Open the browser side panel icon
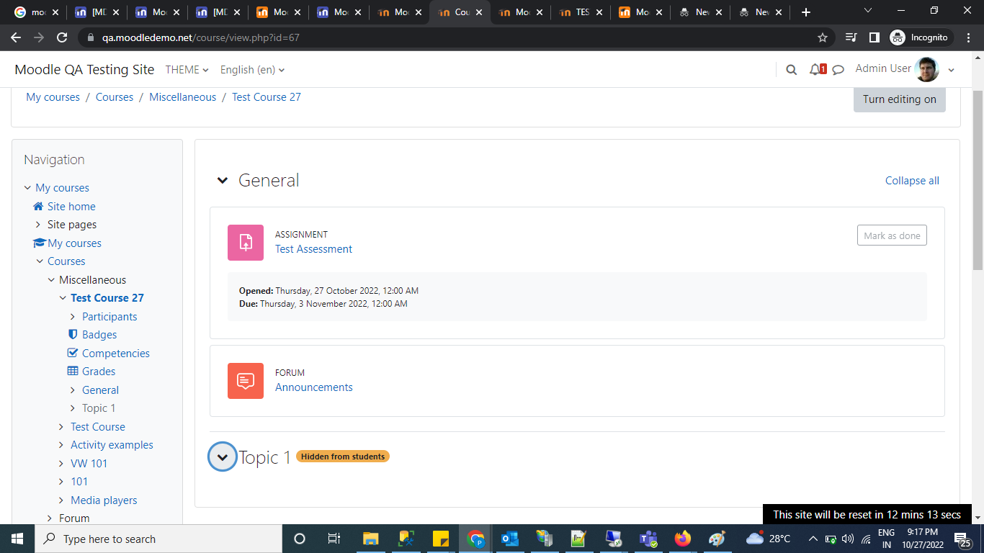Viewport: 984px width, 553px height. [x=874, y=37]
